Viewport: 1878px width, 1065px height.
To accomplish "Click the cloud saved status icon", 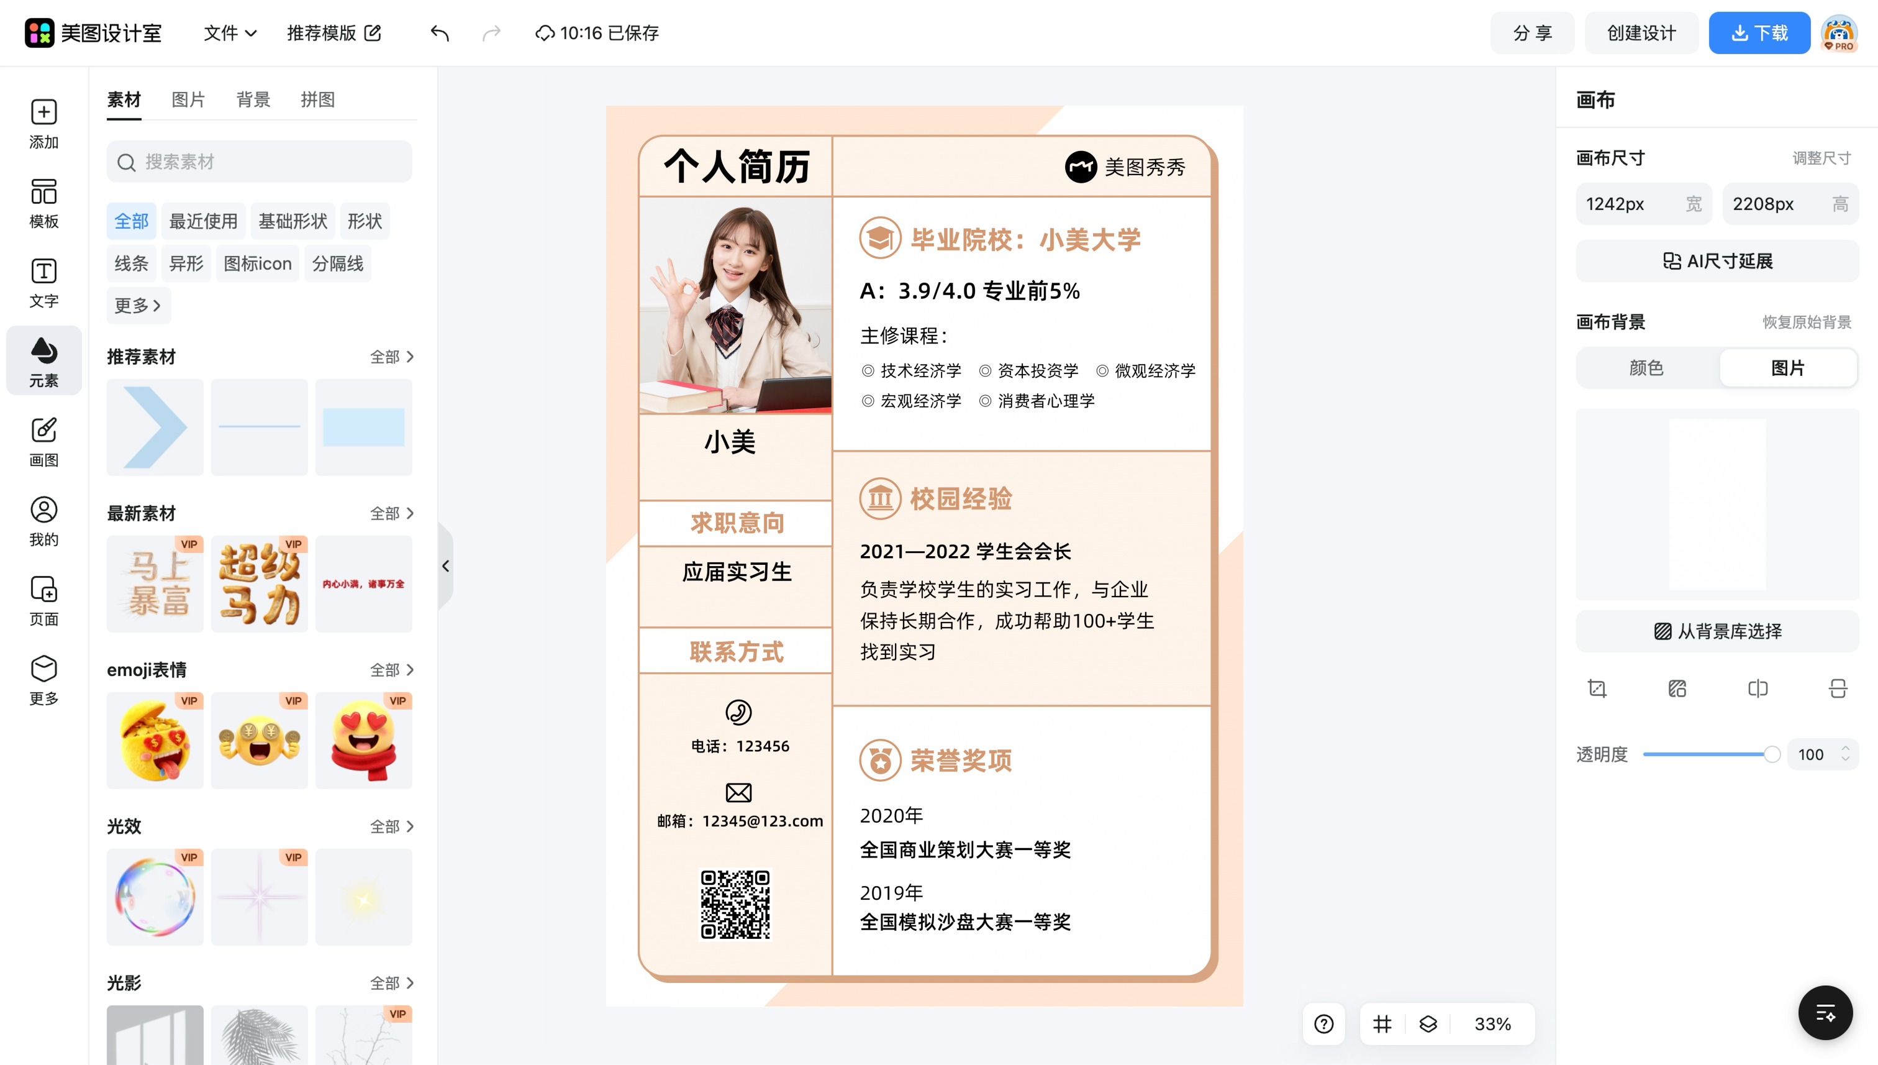I will 545,33.
